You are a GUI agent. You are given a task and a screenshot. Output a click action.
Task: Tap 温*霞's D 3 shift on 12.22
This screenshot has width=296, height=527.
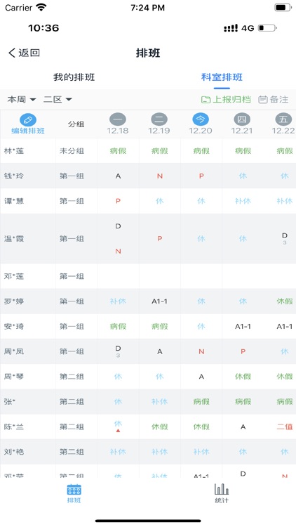(x=284, y=238)
